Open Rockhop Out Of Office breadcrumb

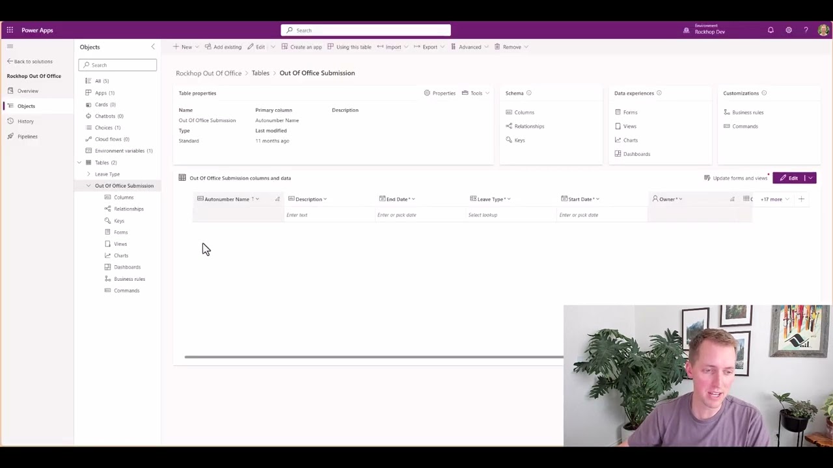click(x=208, y=73)
